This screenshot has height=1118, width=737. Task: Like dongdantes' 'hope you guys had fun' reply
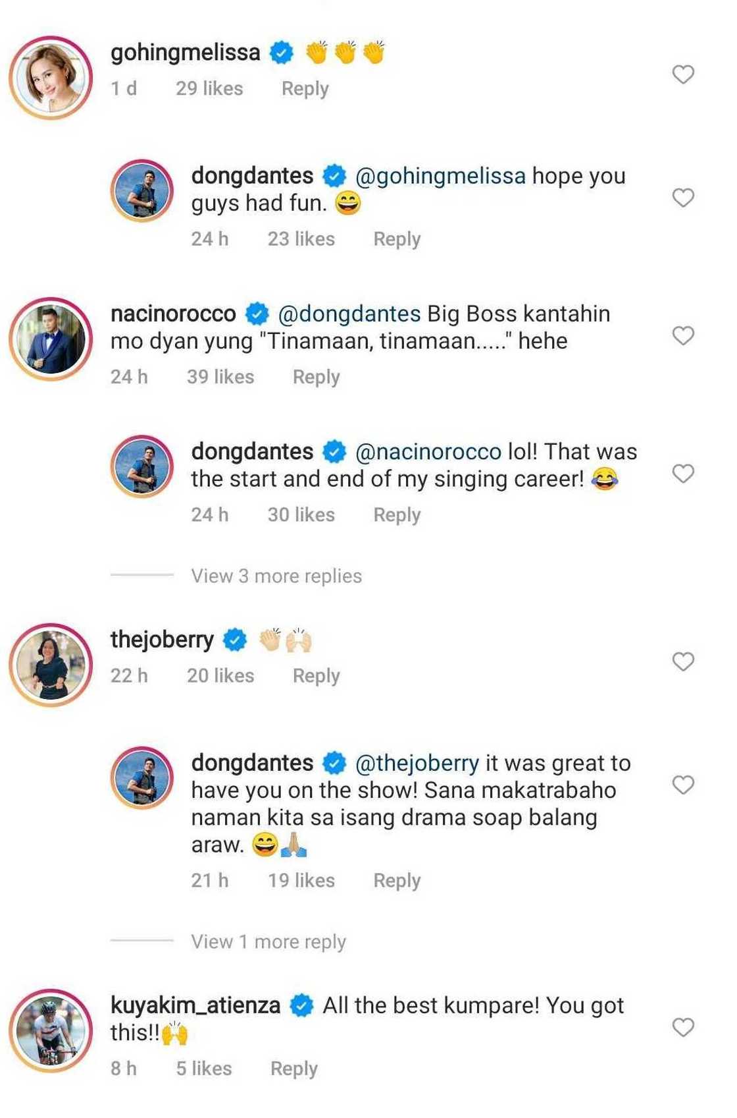(683, 198)
